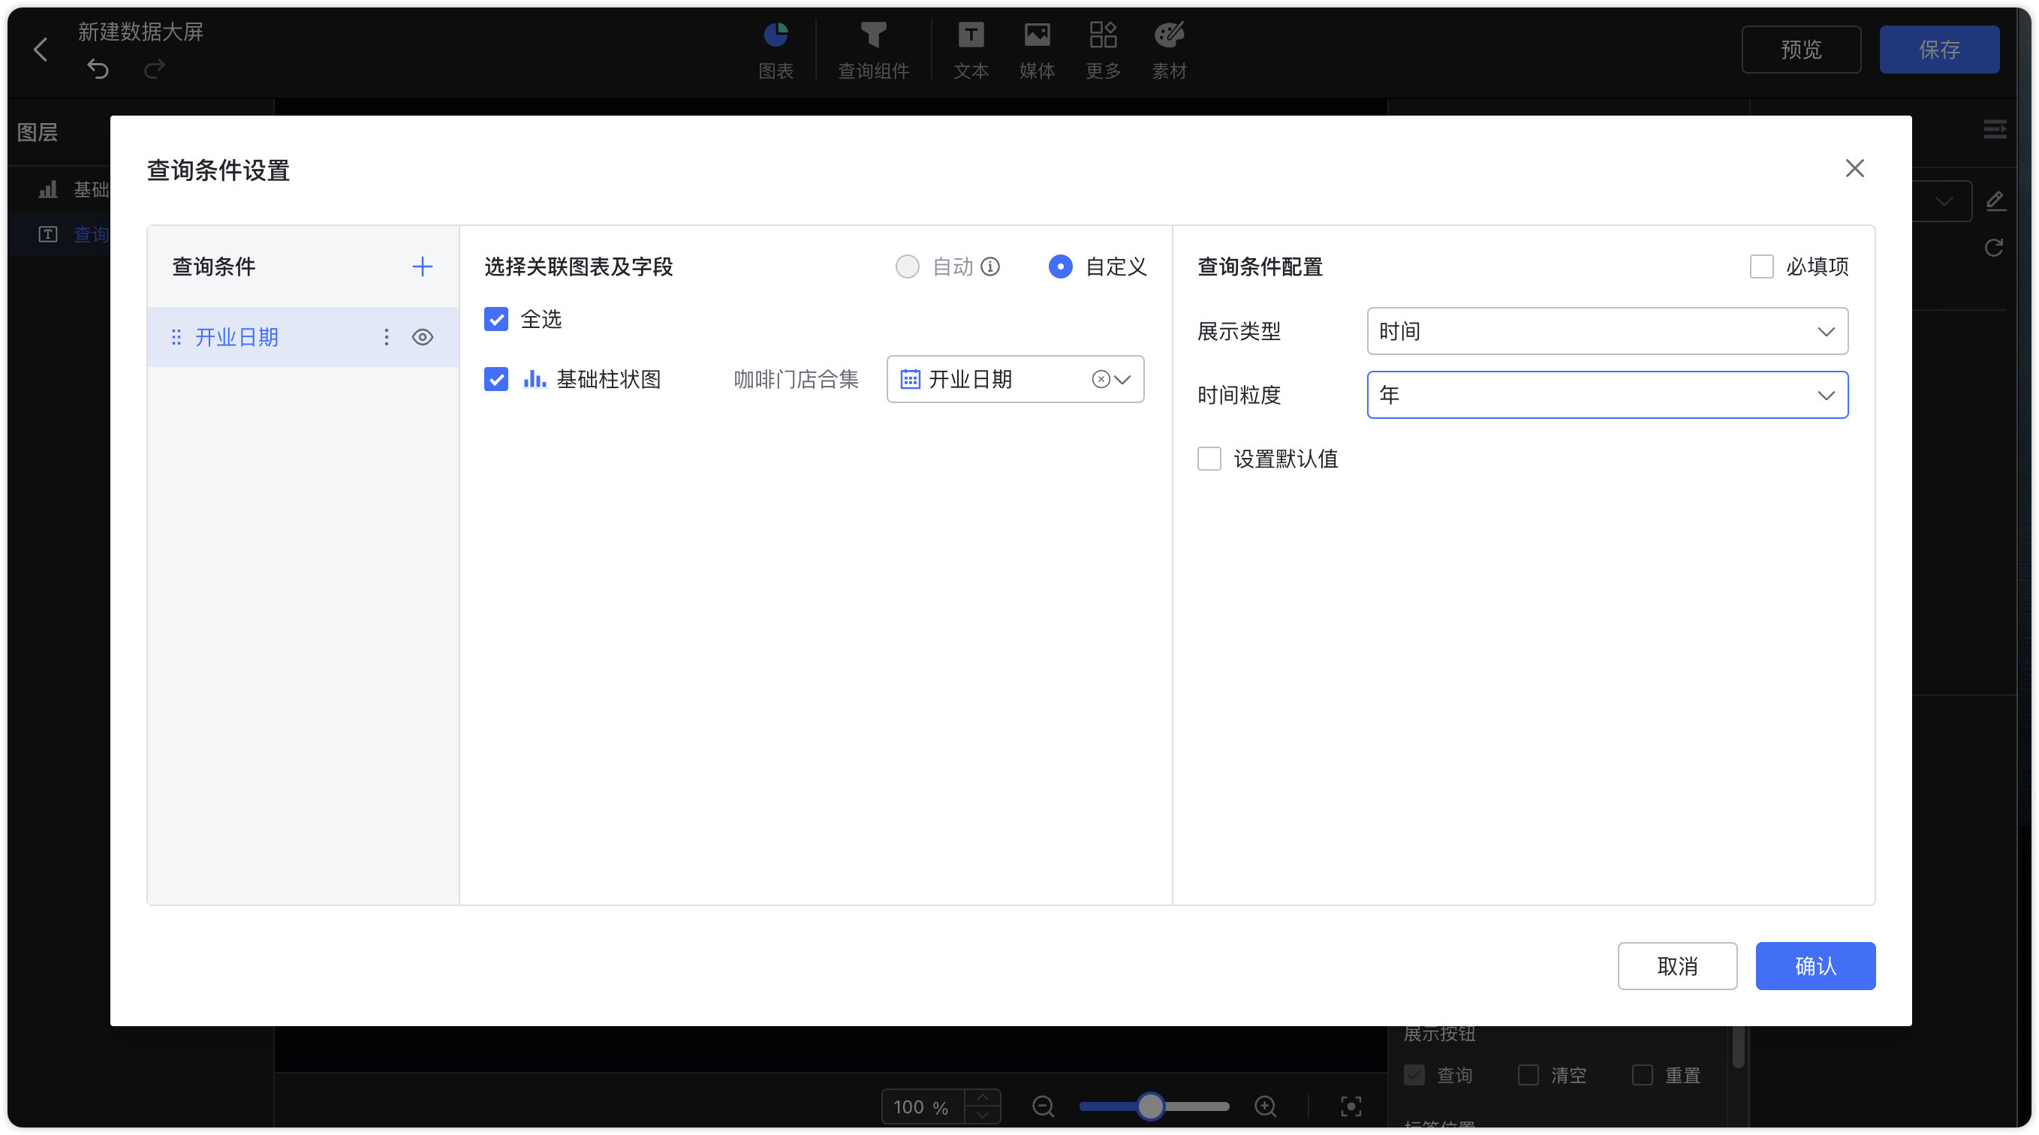Image resolution: width=2039 pixels, height=1135 pixels.
Task: Click the add (+) query condition icon
Action: coord(420,264)
